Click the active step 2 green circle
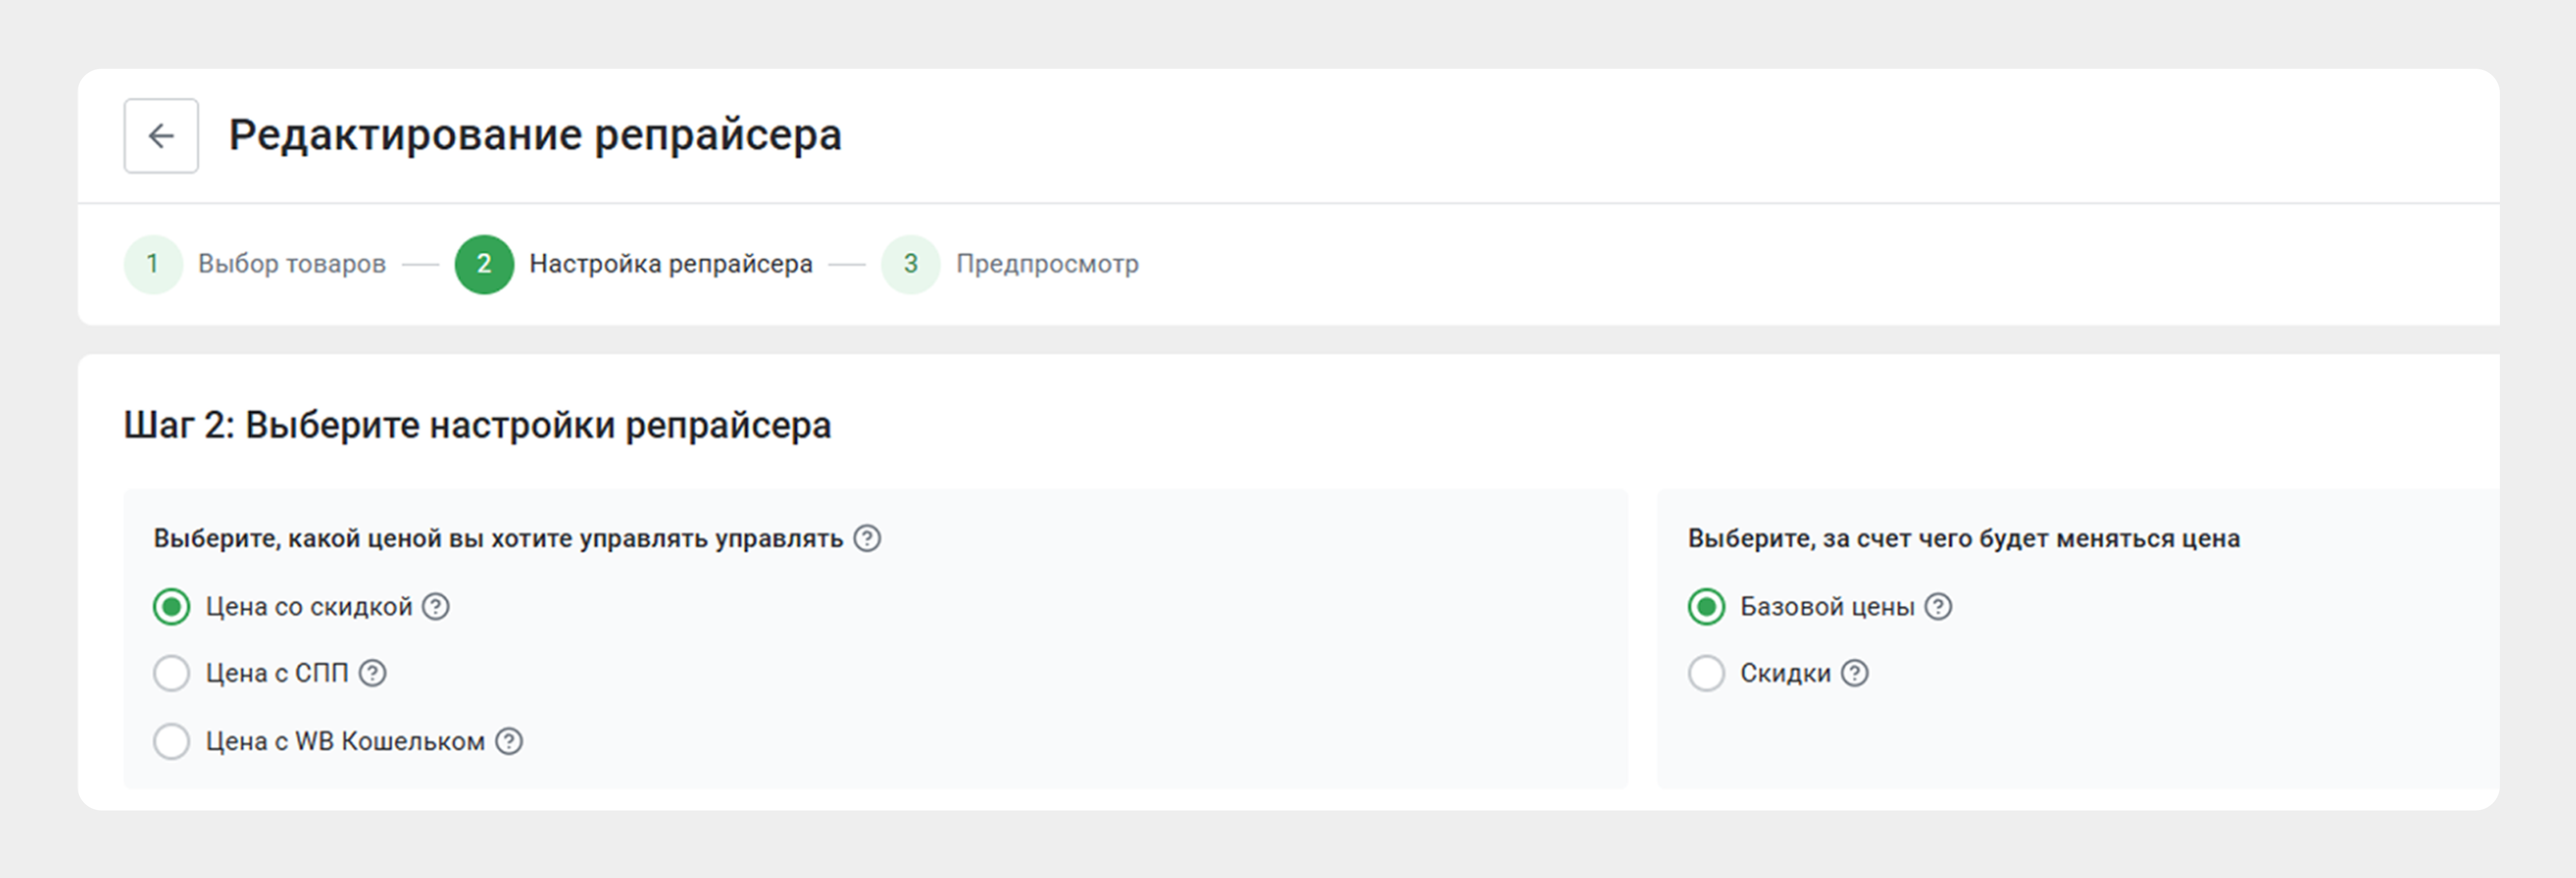The height and width of the screenshot is (878, 2576). point(484,264)
